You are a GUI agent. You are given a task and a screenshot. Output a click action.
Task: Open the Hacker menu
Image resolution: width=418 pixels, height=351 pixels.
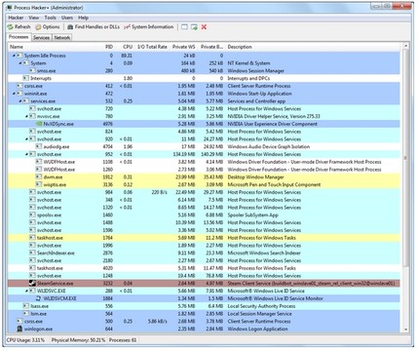[16, 18]
